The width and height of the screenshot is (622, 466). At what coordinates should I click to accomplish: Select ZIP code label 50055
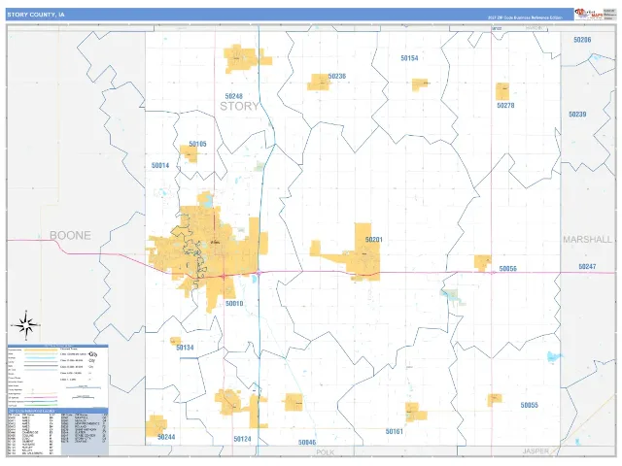pos(529,405)
